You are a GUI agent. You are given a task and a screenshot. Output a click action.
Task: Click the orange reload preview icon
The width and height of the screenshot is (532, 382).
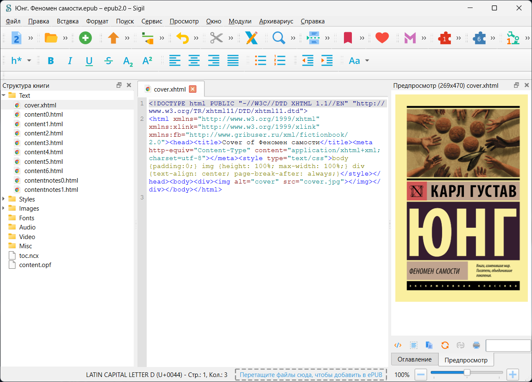[445, 345]
